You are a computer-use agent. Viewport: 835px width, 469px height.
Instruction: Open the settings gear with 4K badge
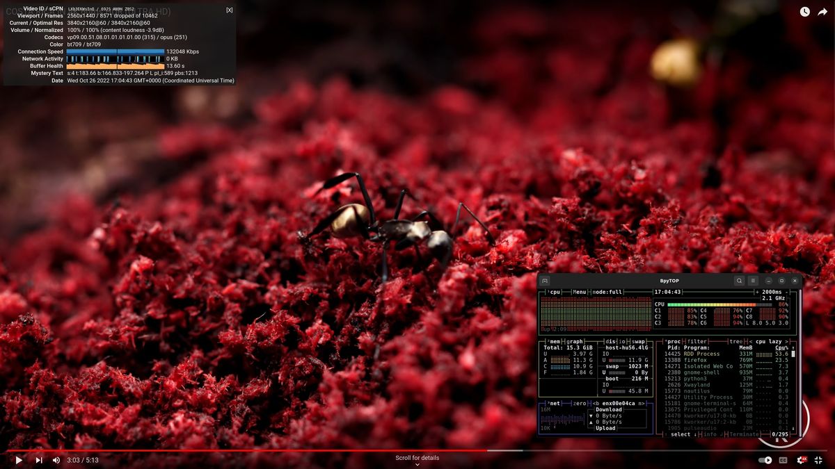pyautogui.click(x=802, y=460)
